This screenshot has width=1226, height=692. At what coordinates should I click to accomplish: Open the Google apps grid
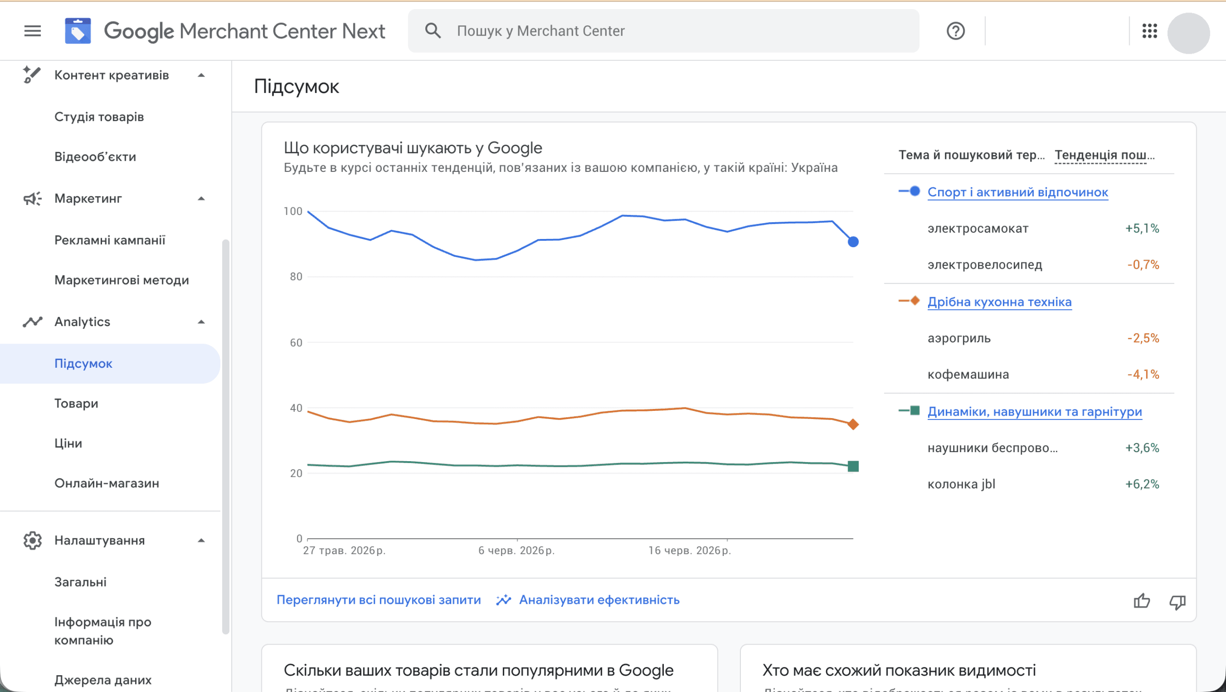click(x=1149, y=31)
